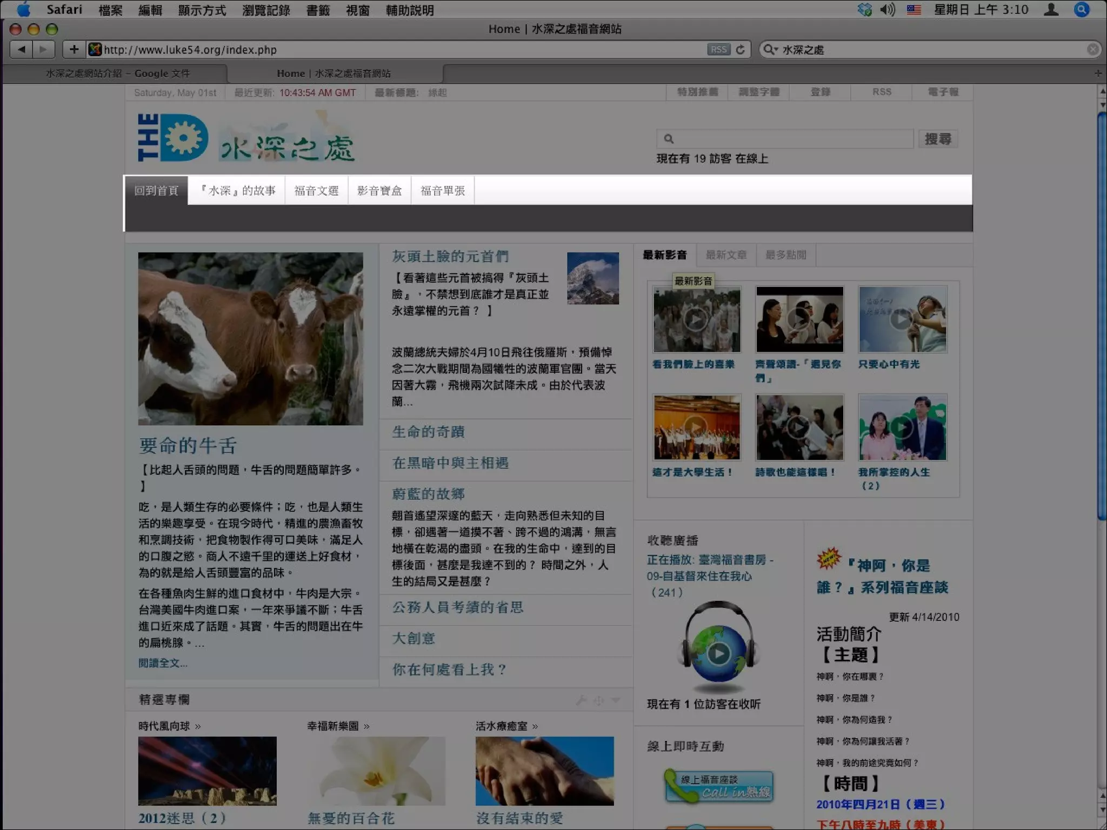Click the 搜尋 search button

(938, 139)
